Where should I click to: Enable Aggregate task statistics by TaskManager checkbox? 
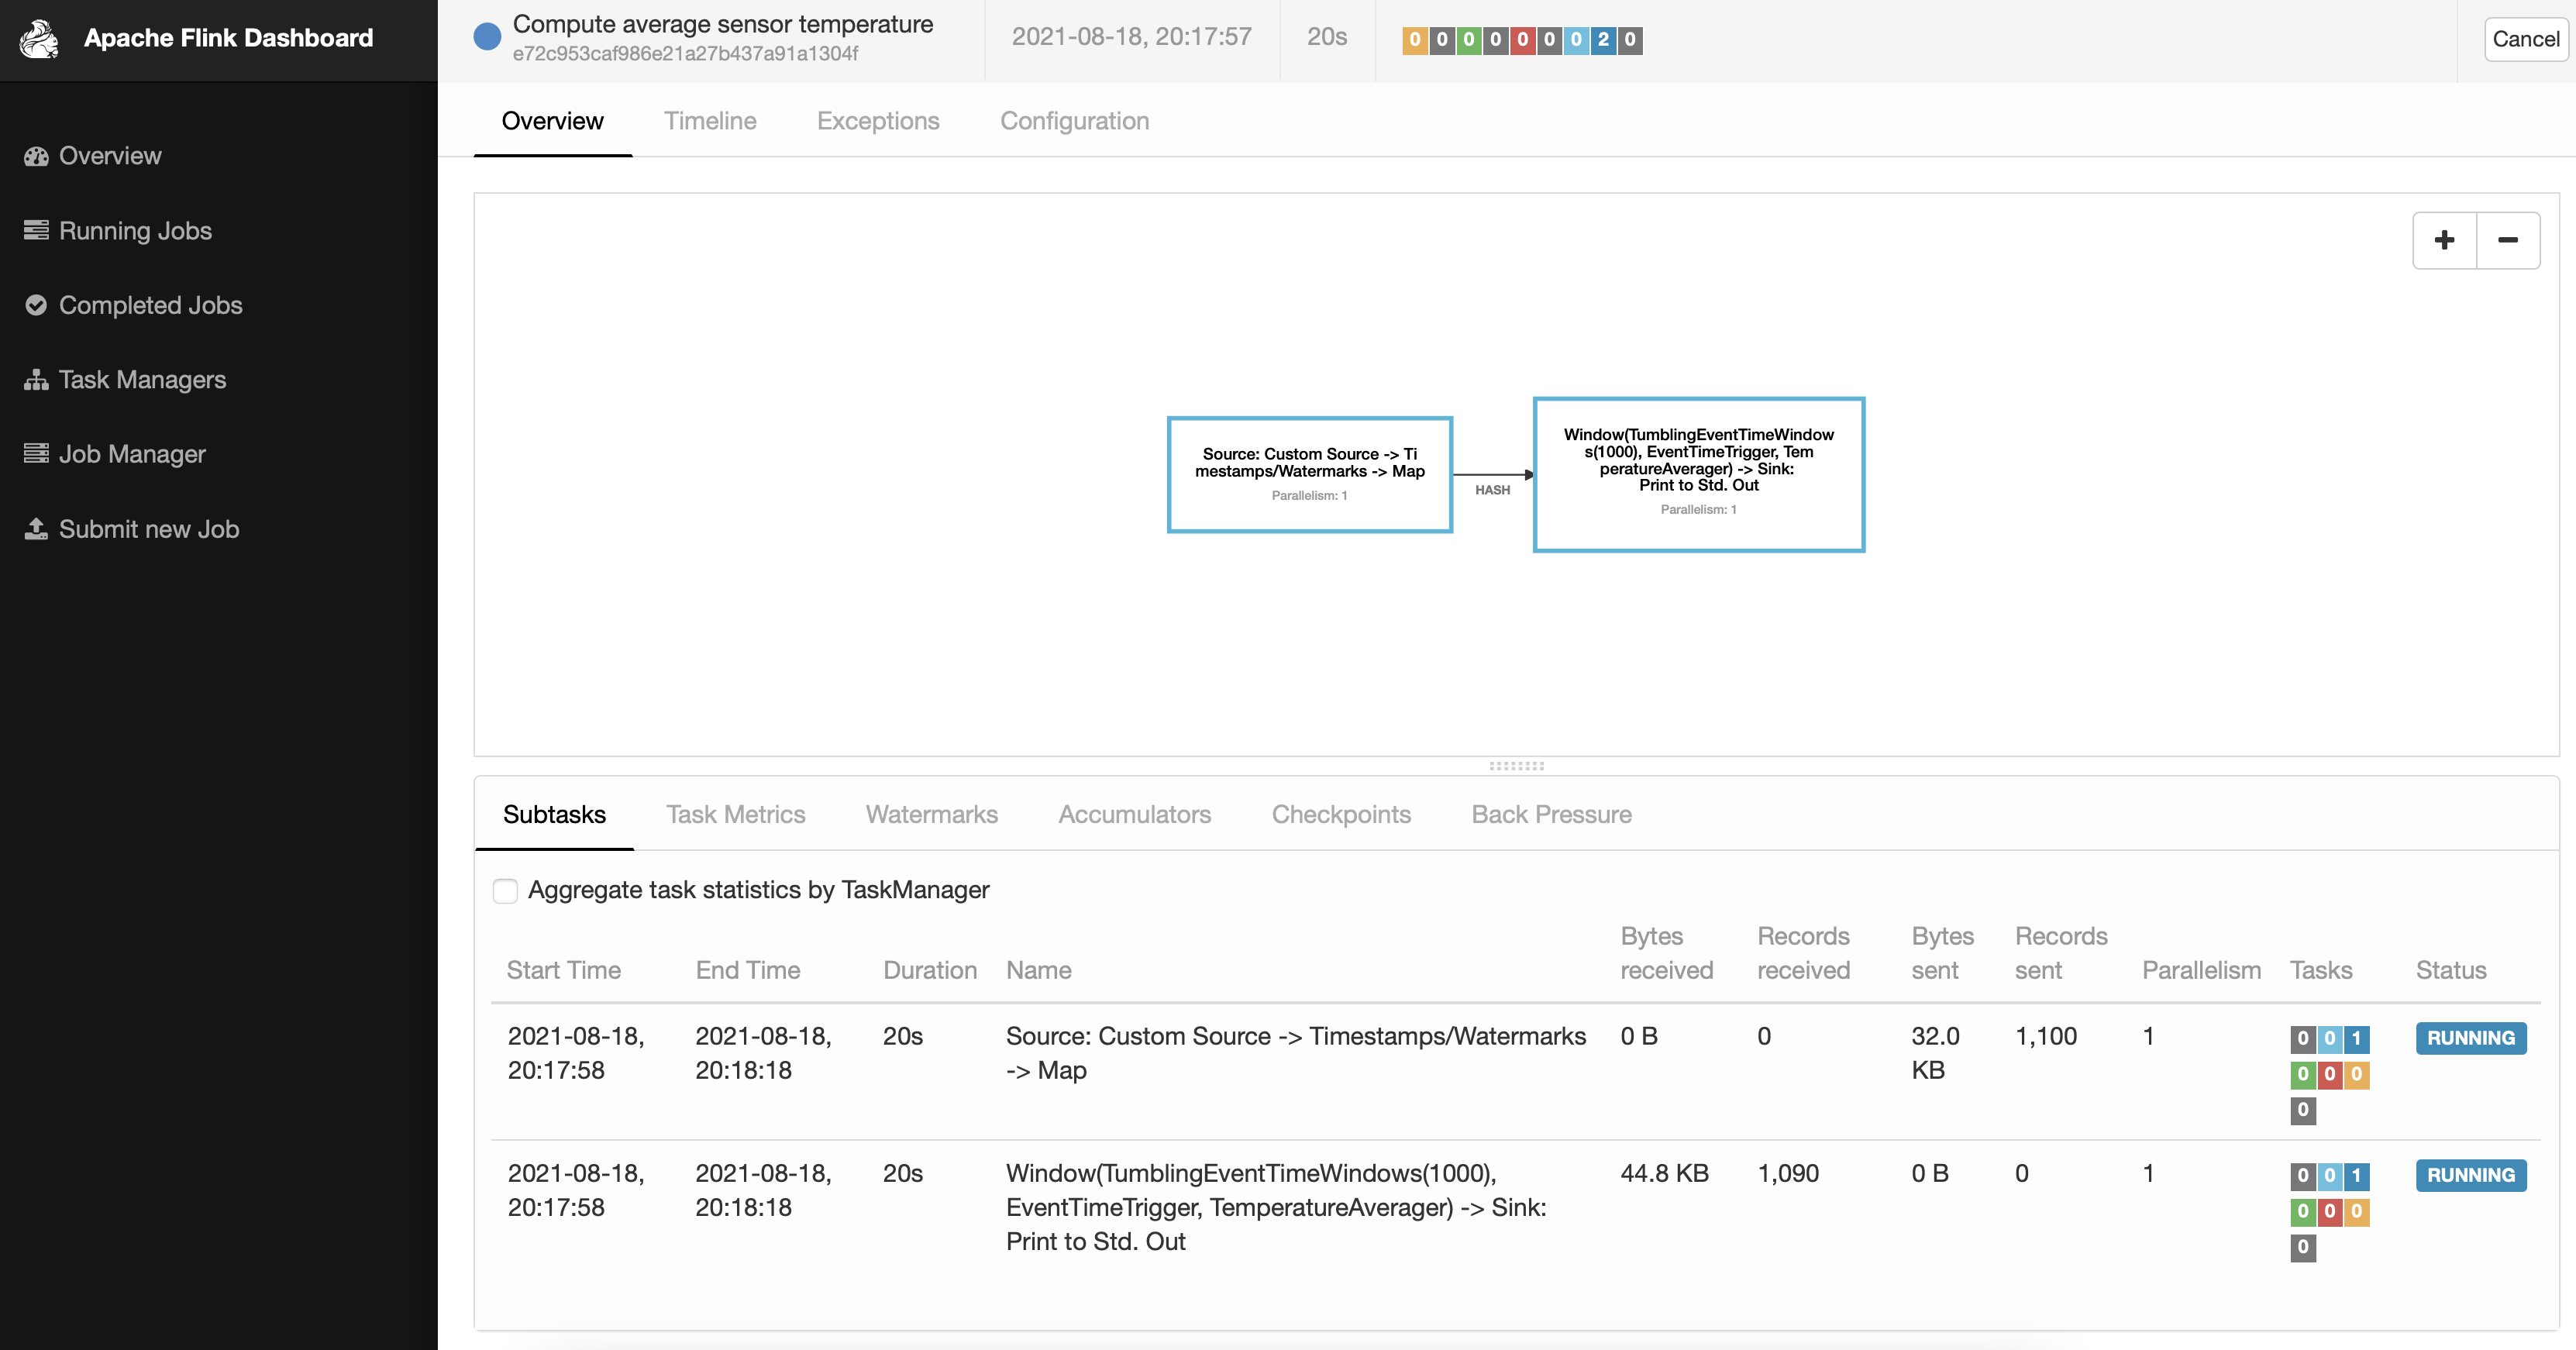[505, 890]
